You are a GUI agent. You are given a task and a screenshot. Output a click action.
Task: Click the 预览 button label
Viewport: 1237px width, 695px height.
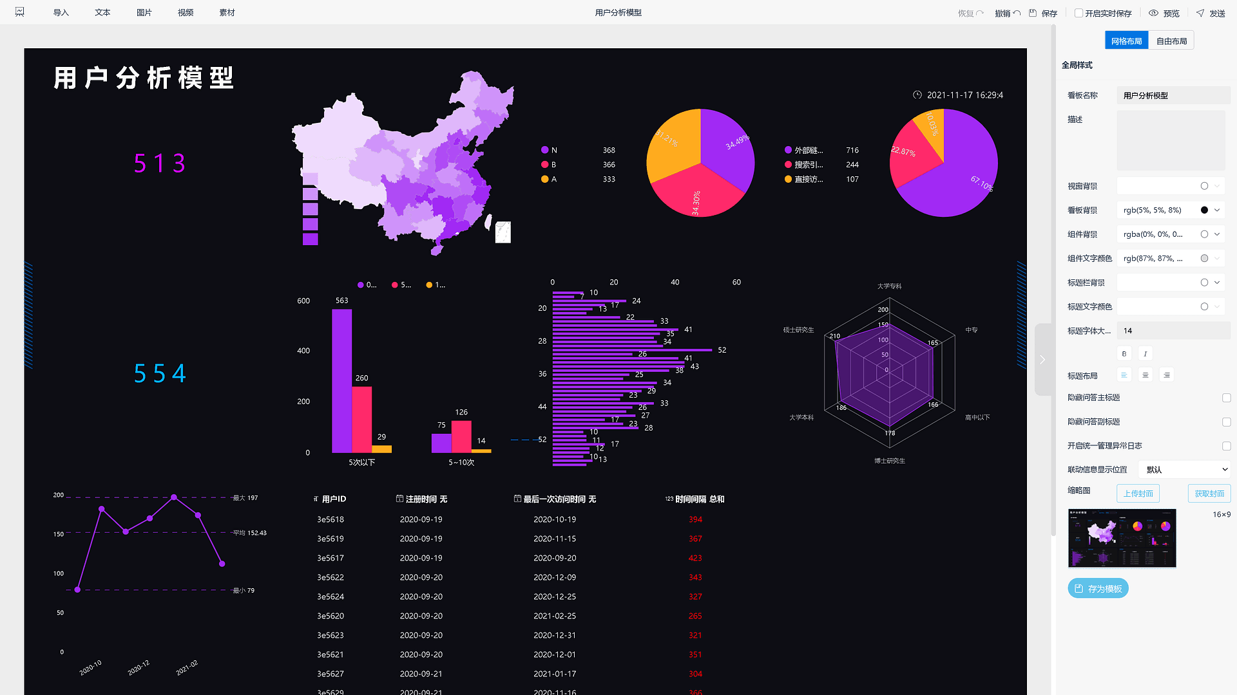[1171, 14]
